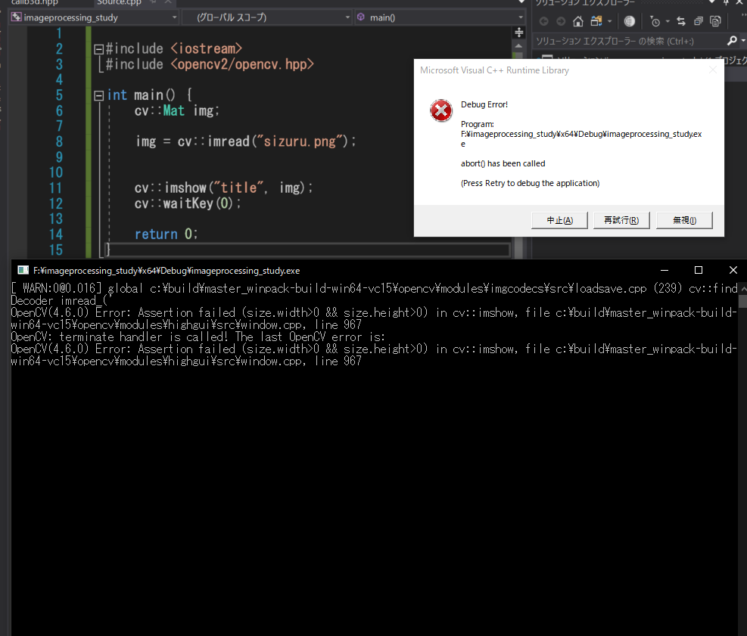747x636 pixels.
Task: Click the search magnifier in Solution Explorer
Action: (x=731, y=41)
